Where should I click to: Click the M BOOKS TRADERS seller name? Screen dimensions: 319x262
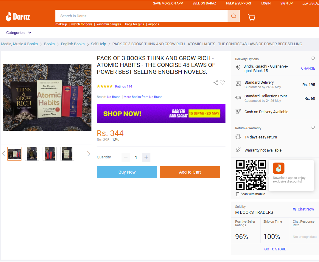coord(254,212)
